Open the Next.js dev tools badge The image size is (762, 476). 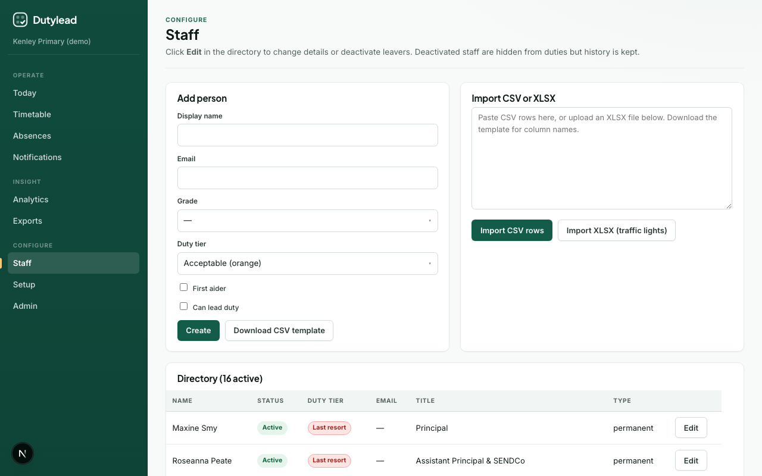tap(23, 453)
